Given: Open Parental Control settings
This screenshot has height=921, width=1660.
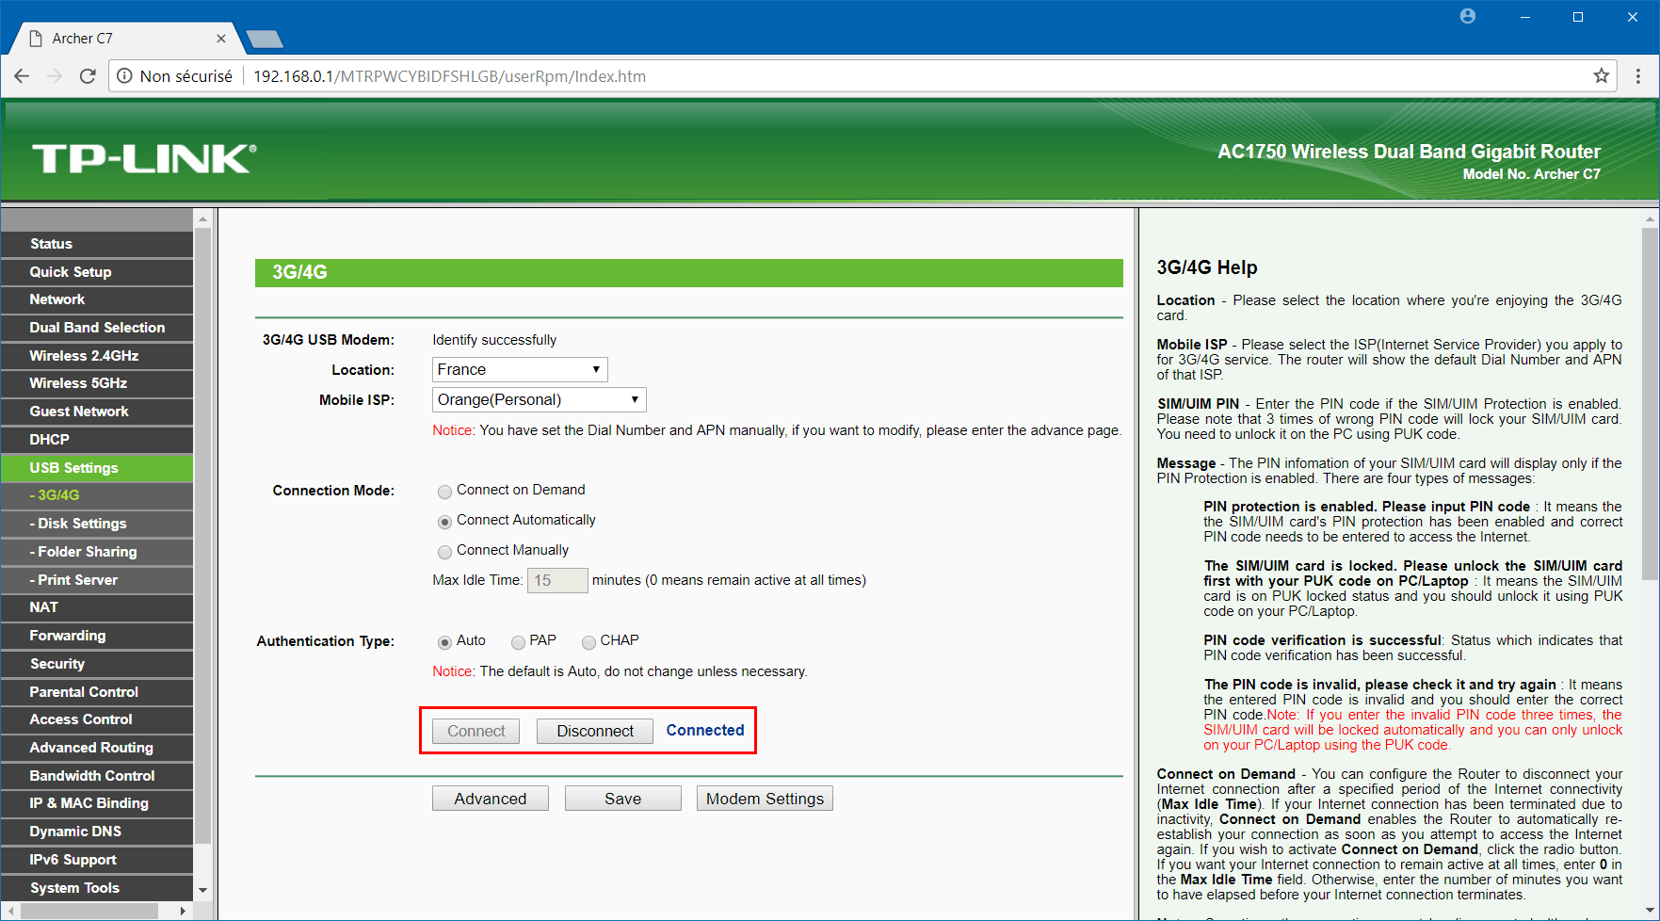Looking at the screenshot, I should click(x=97, y=692).
